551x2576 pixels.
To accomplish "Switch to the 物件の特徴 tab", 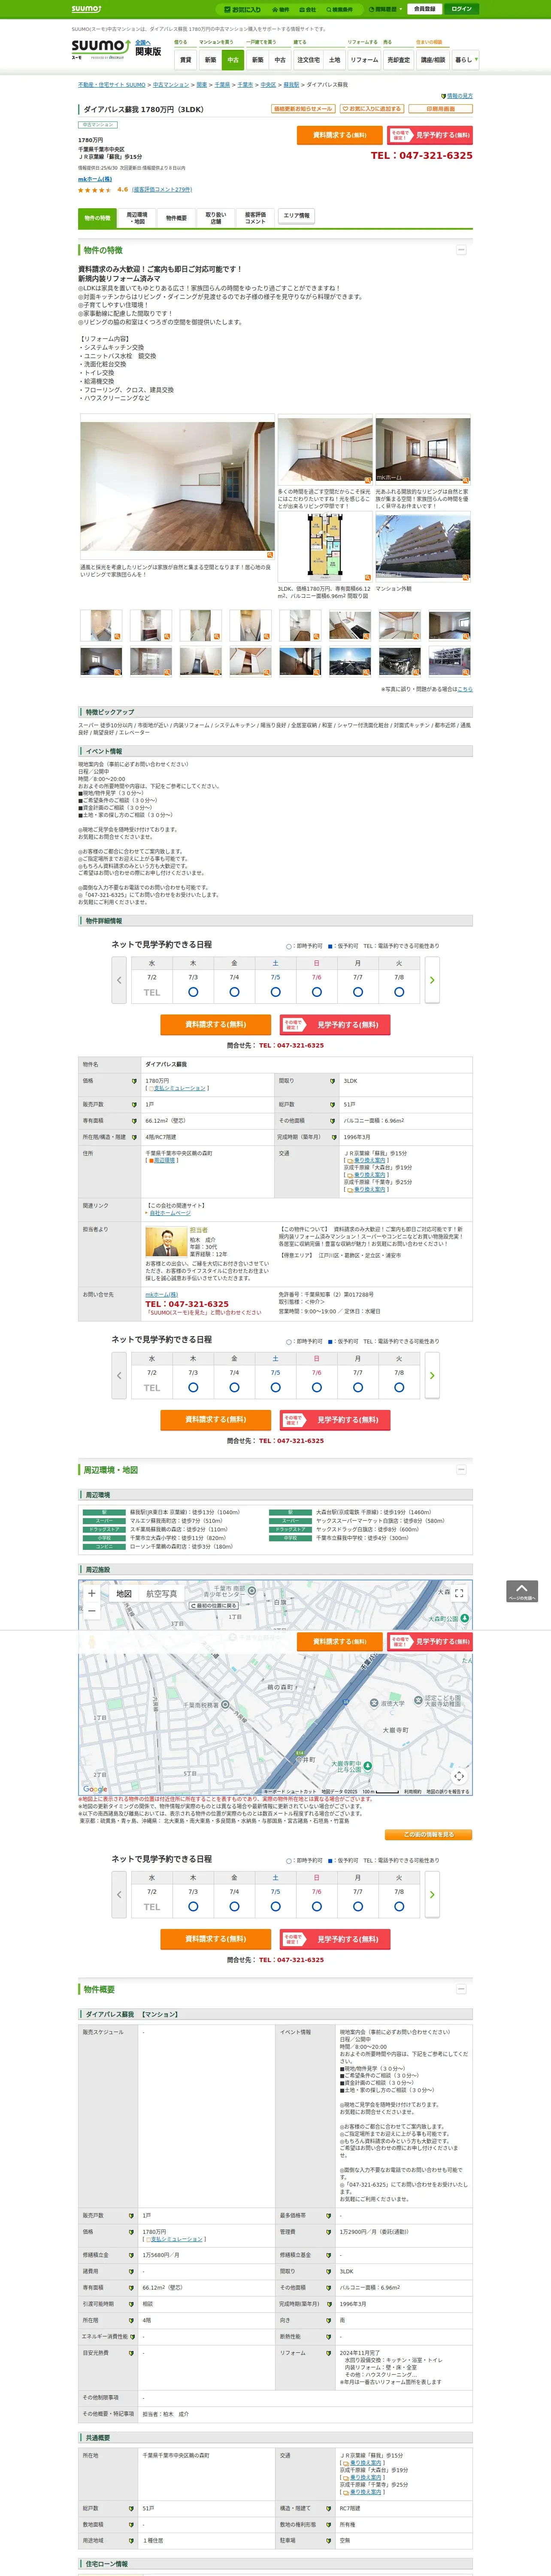I will click(98, 218).
